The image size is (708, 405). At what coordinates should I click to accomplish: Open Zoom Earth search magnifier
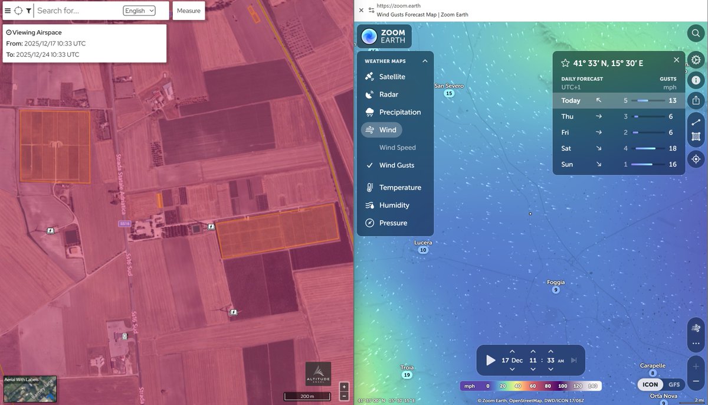tap(696, 34)
